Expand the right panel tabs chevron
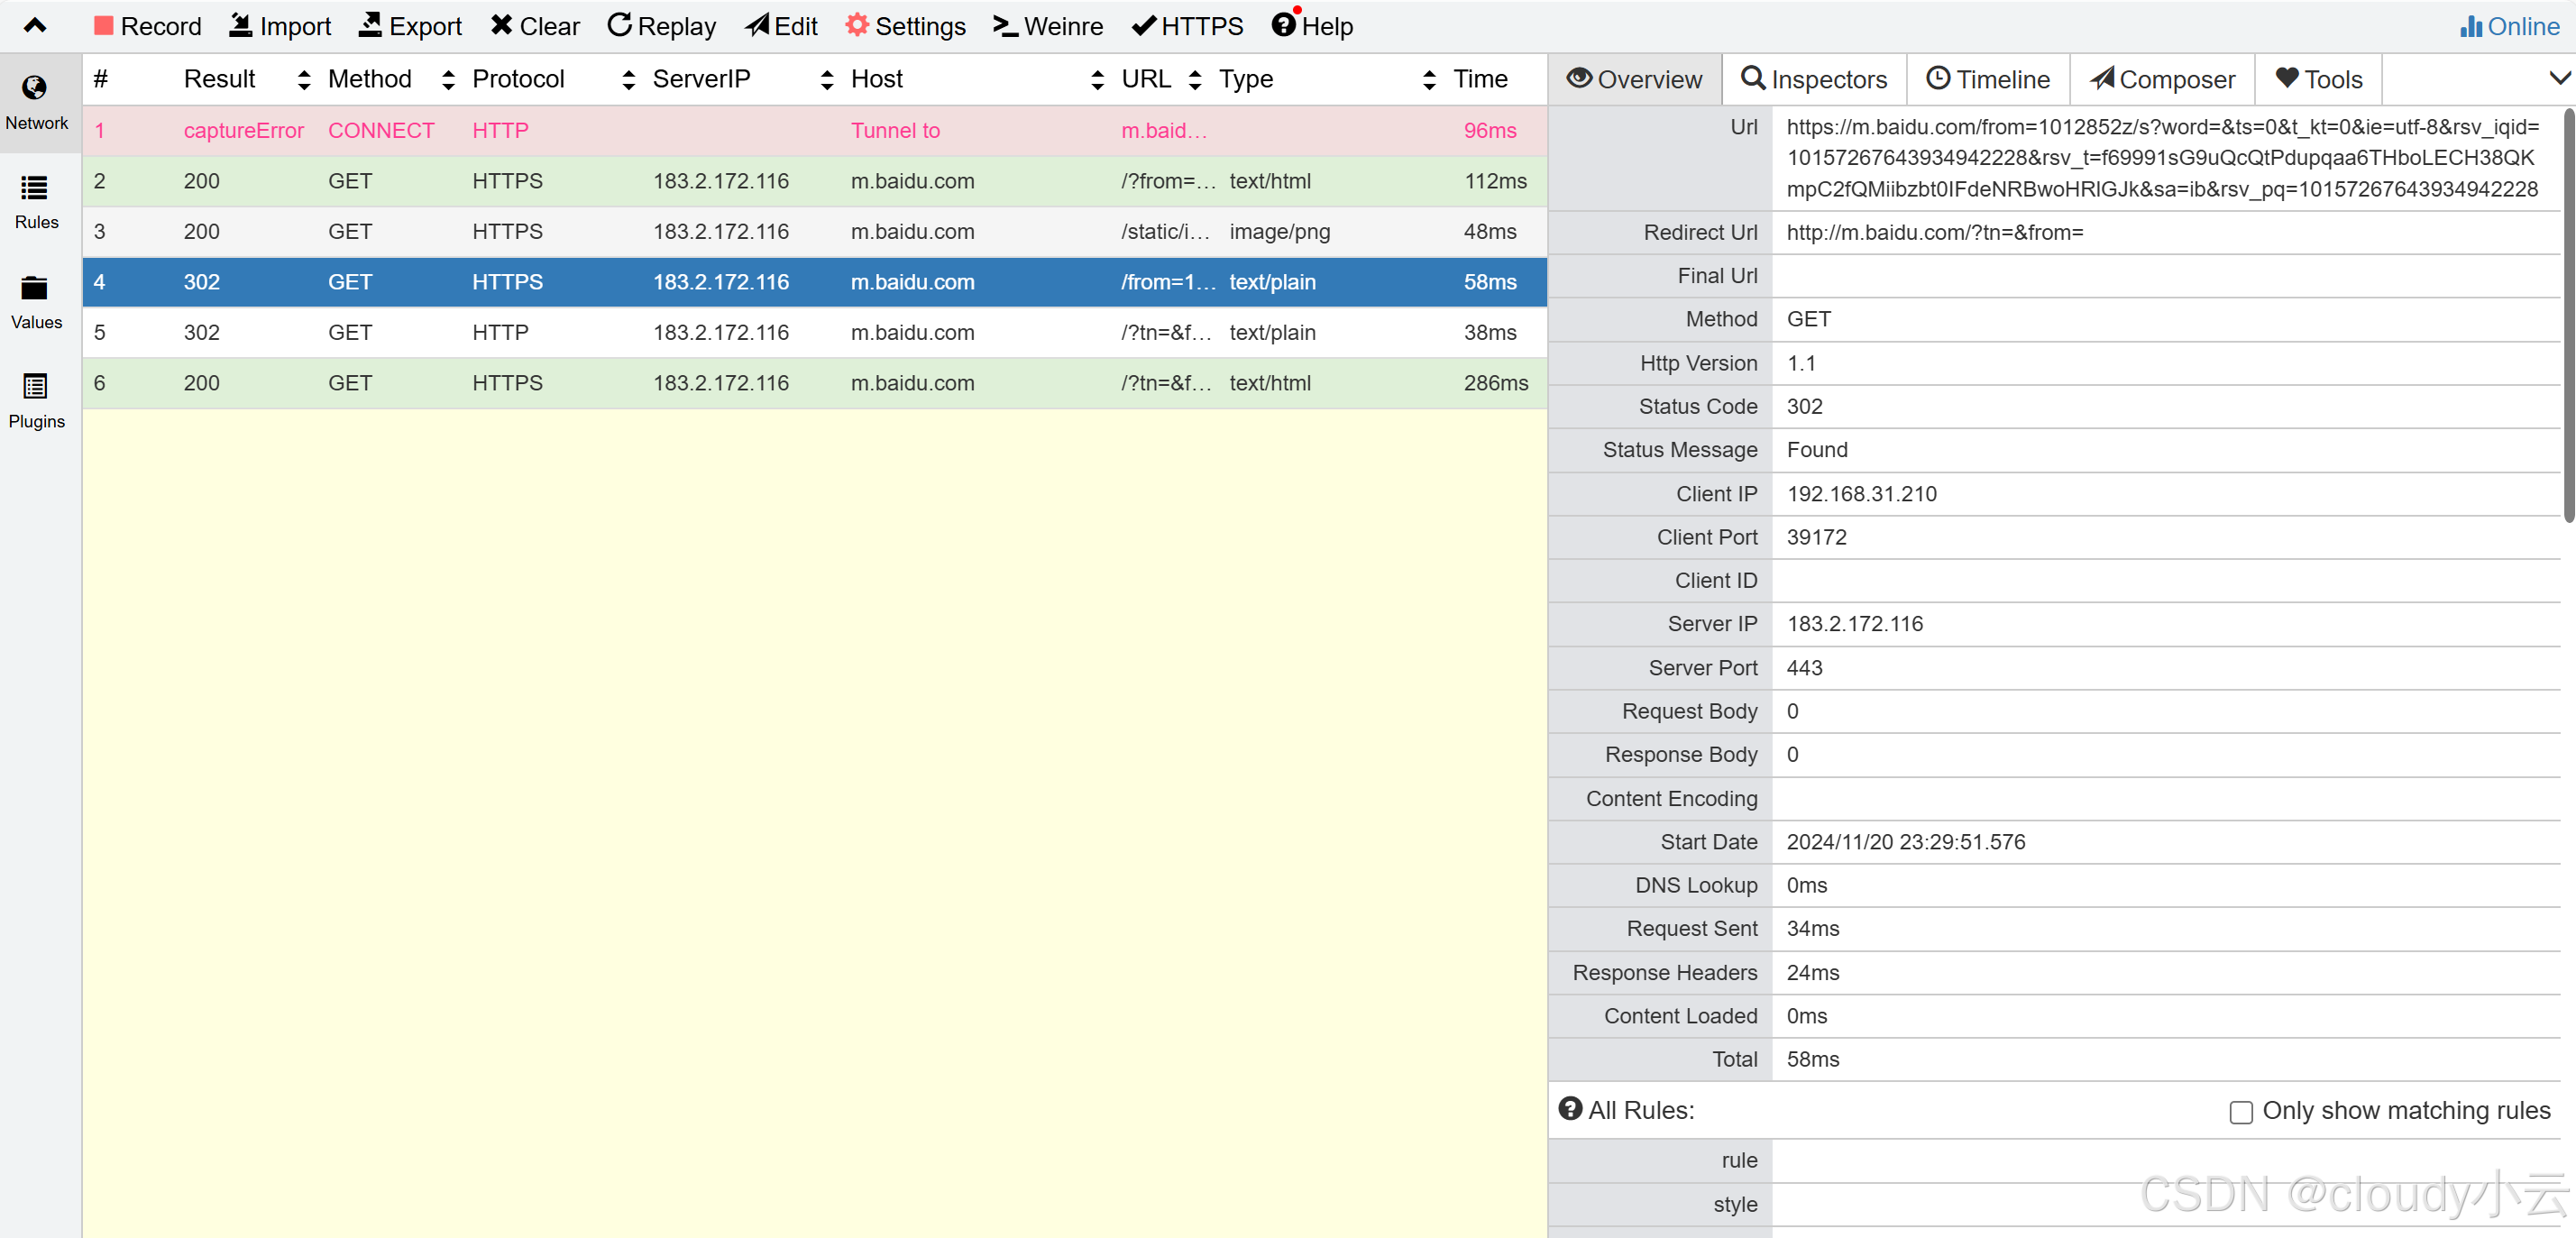 pos(2558,78)
